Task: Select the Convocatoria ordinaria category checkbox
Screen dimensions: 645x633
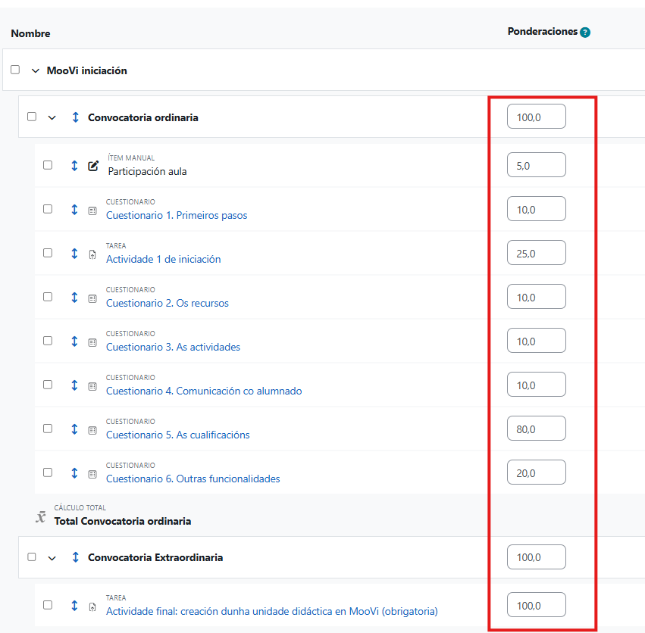Action: (x=32, y=117)
